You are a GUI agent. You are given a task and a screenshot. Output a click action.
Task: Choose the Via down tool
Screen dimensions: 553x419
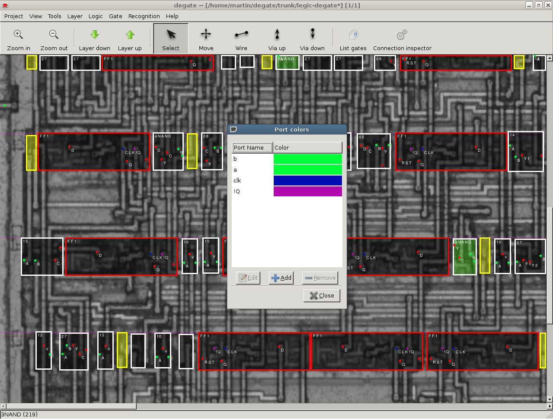312,35
